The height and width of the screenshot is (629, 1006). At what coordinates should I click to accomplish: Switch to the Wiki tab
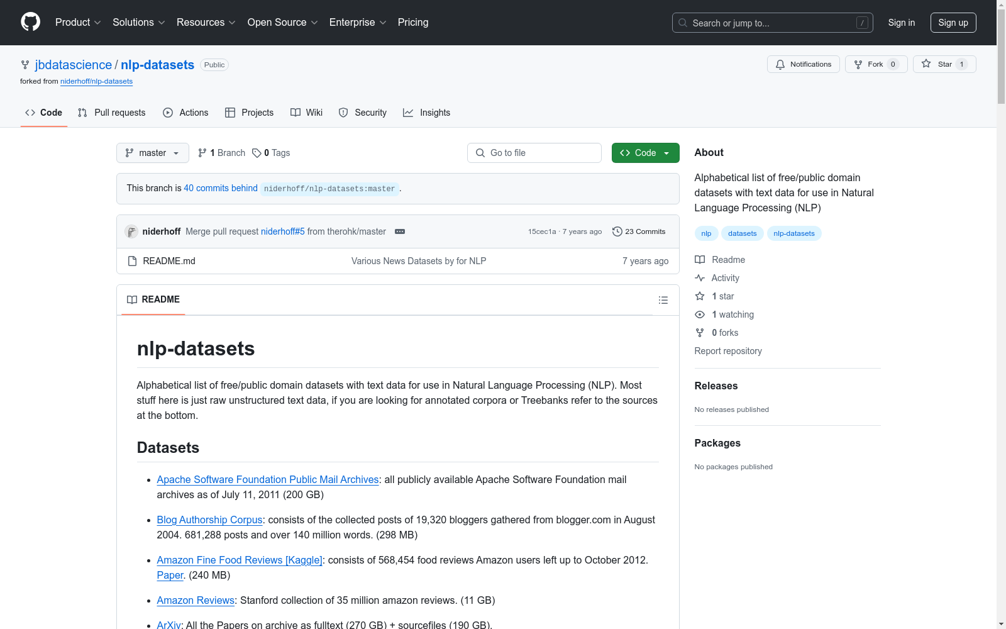(x=306, y=113)
